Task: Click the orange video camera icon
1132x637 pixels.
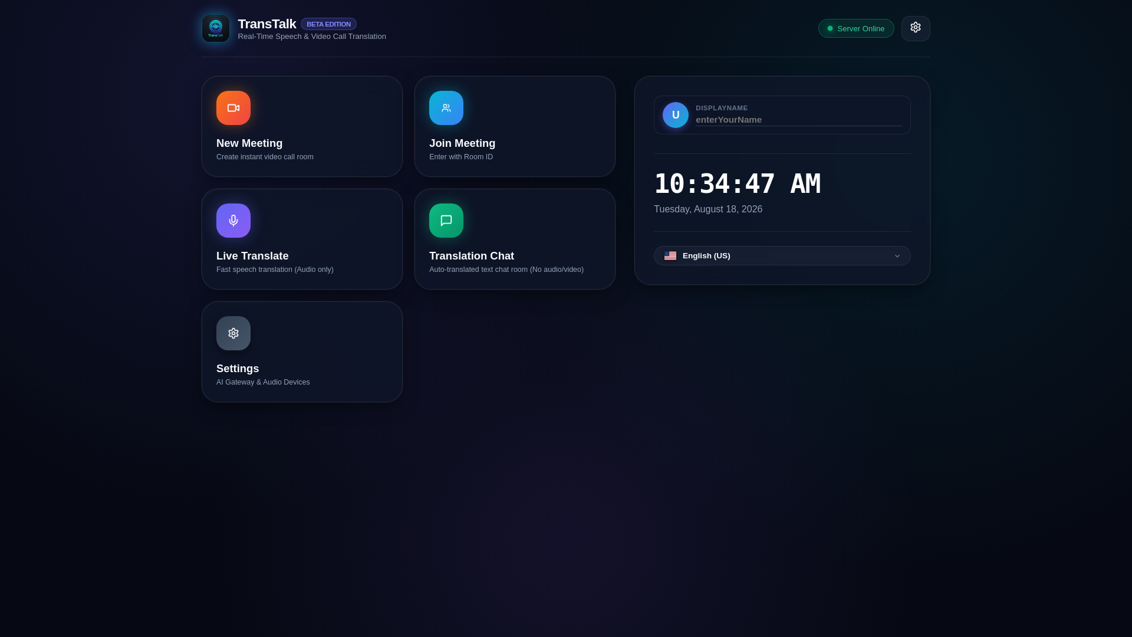Action: pos(233,108)
